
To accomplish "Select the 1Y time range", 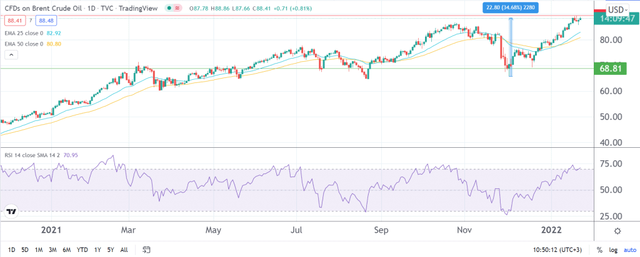I will pos(97,250).
